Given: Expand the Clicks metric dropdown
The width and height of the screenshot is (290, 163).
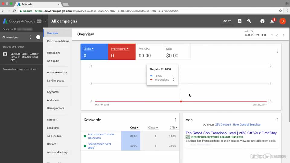Looking at the screenshot, I should (x=89, y=49).
